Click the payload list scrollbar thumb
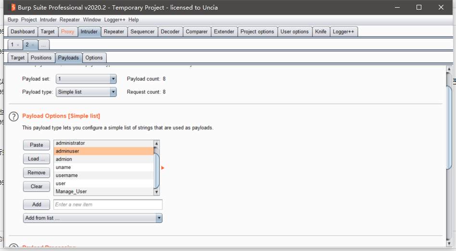 (x=156, y=171)
